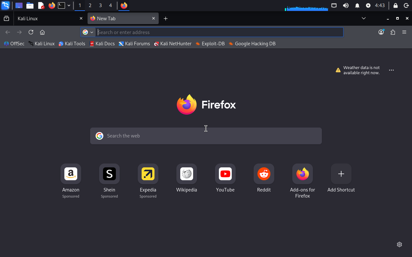
Task: Open a new tab with the plus button
Action: [165, 18]
